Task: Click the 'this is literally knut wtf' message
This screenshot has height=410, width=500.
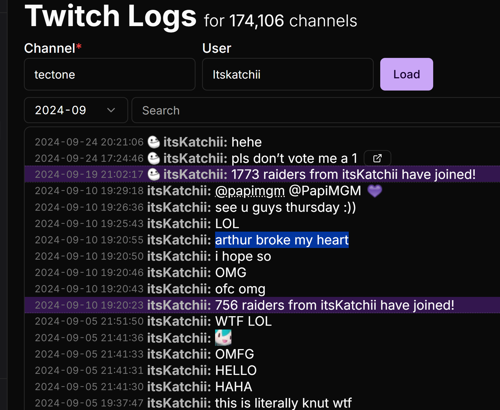Action: coord(284,403)
